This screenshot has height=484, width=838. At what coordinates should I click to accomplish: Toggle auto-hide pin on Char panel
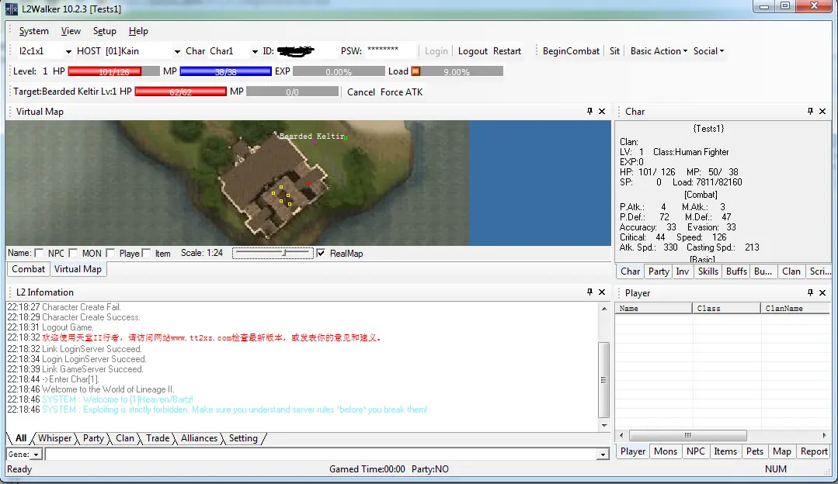point(811,112)
